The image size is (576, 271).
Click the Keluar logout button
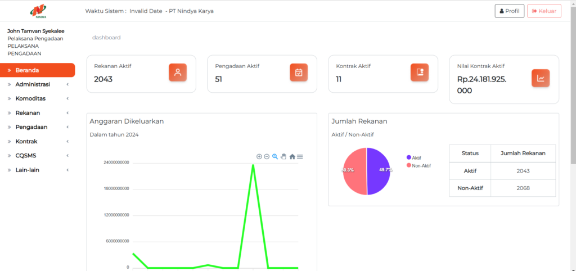coord(544,11)
